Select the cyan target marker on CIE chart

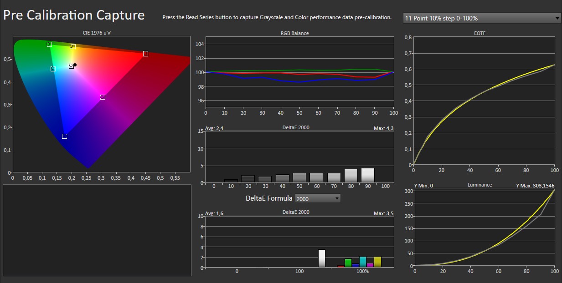(x=53, y=69)
